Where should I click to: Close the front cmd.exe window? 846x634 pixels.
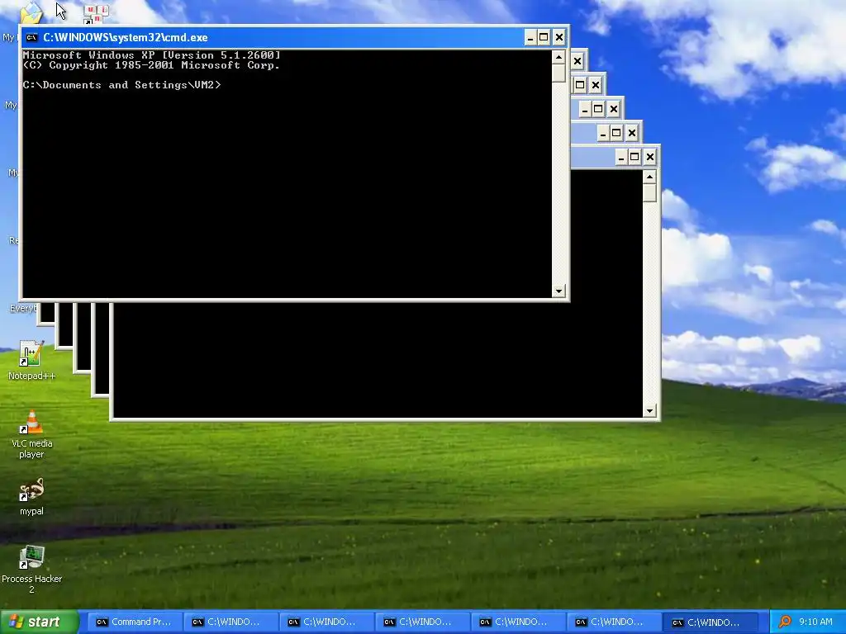559,37
